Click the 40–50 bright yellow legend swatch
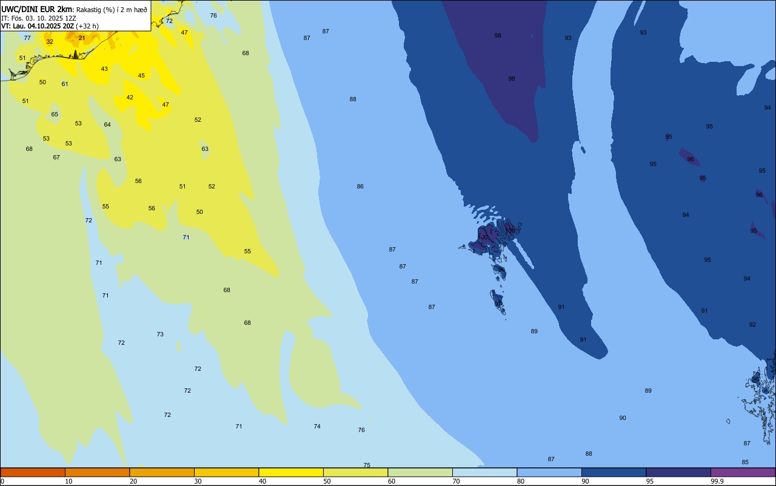Viewport: 776px width, 486px height. pos(291,472)
